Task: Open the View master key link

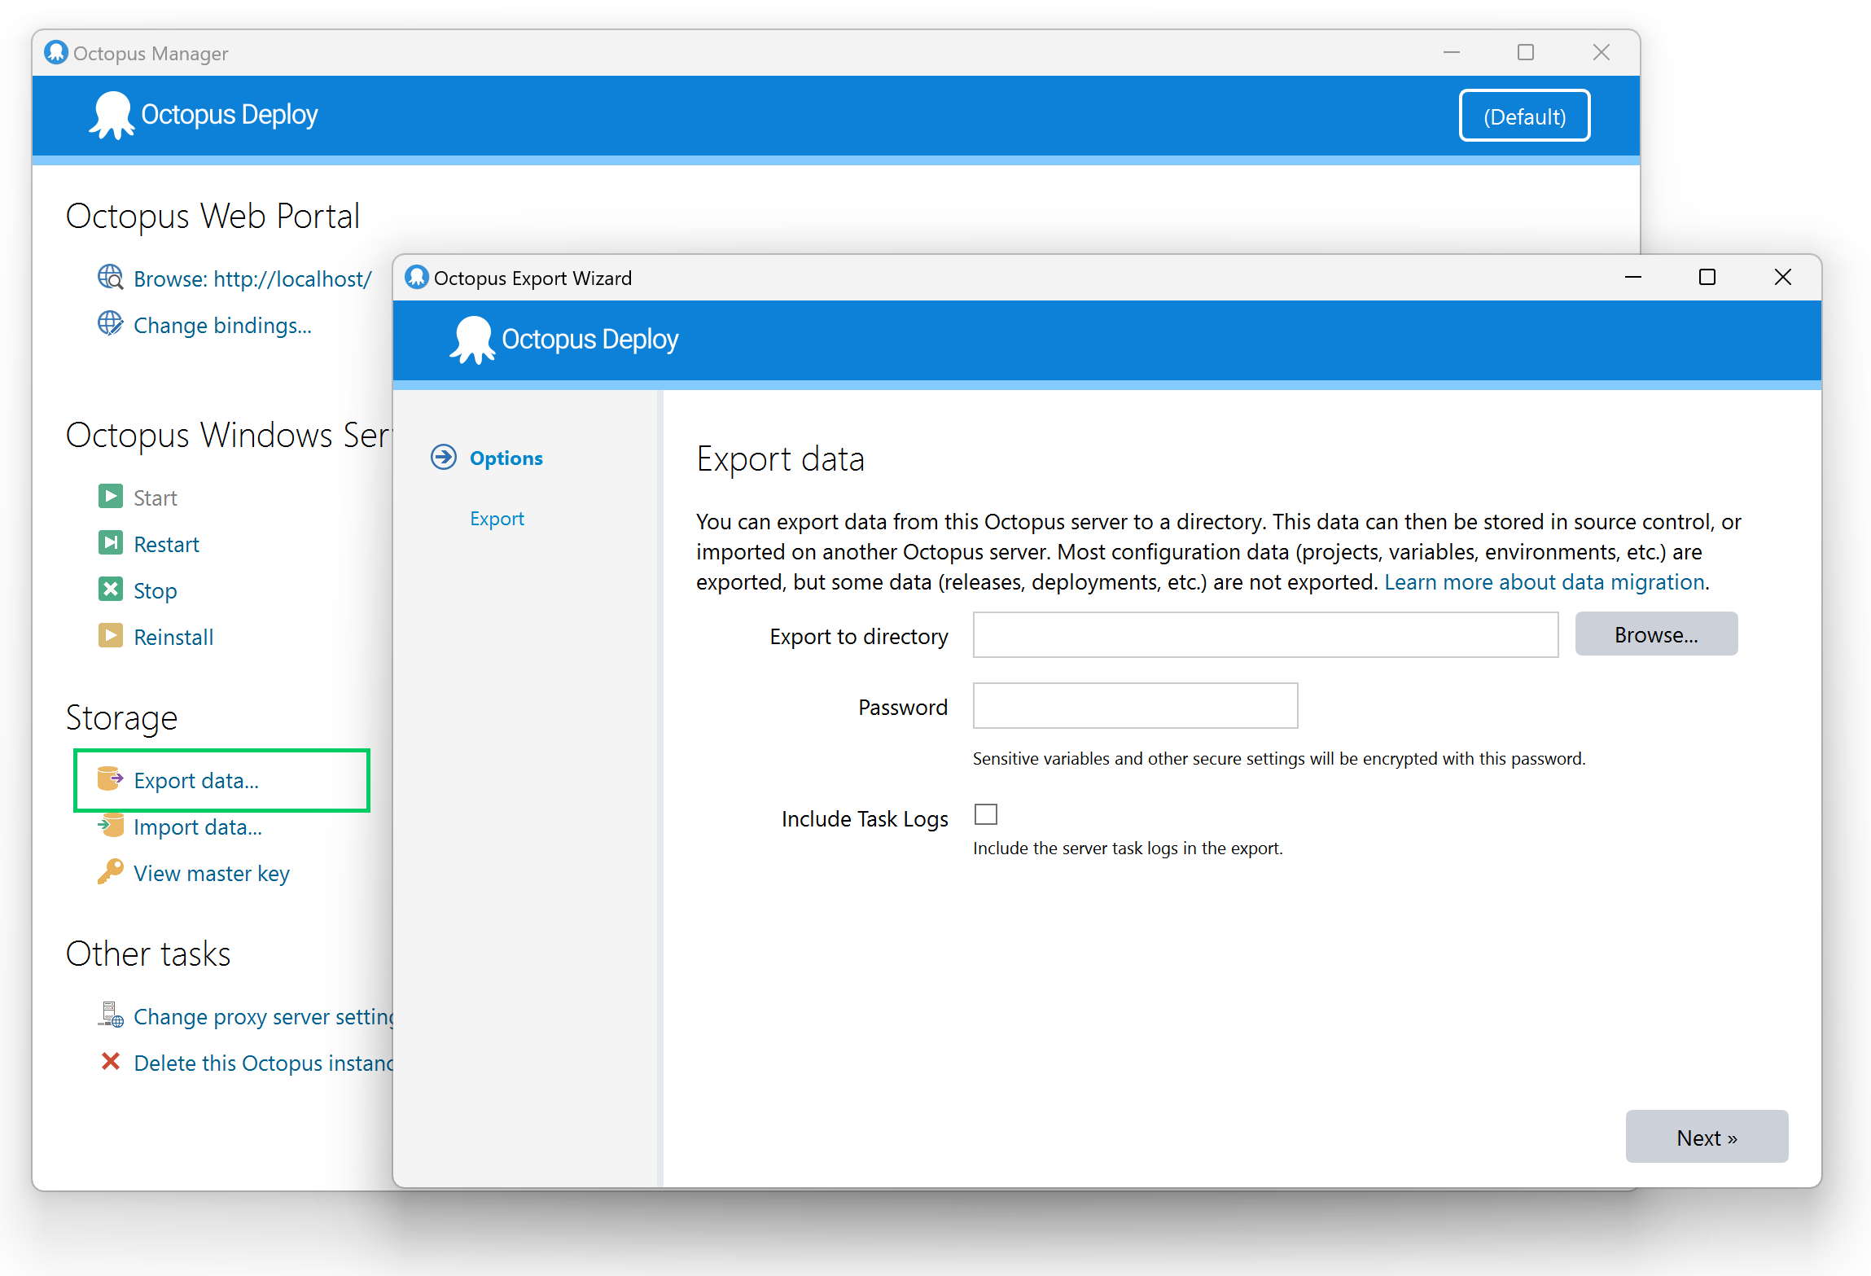Action: (212, 873)
